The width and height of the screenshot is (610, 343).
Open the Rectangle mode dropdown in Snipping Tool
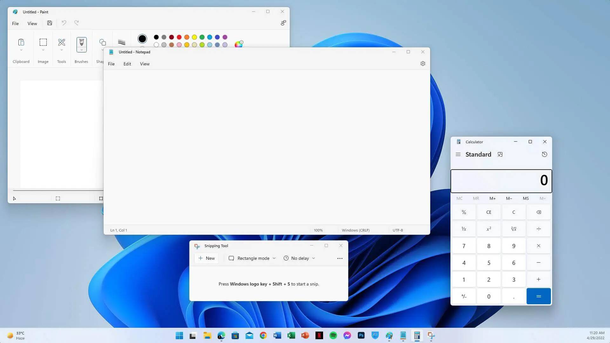pyautogui.click(x=274, y=258)
